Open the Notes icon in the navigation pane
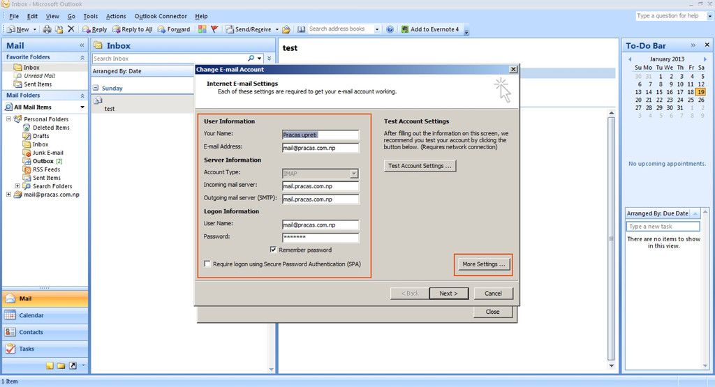The width and height of the screenshot is (715, 387). (x=50, y=365)
